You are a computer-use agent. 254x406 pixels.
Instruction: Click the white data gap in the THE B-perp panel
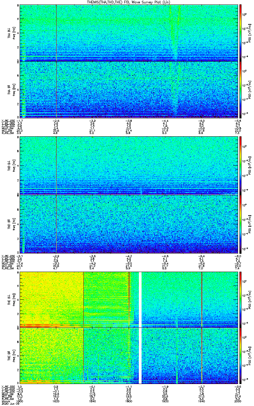140,299
